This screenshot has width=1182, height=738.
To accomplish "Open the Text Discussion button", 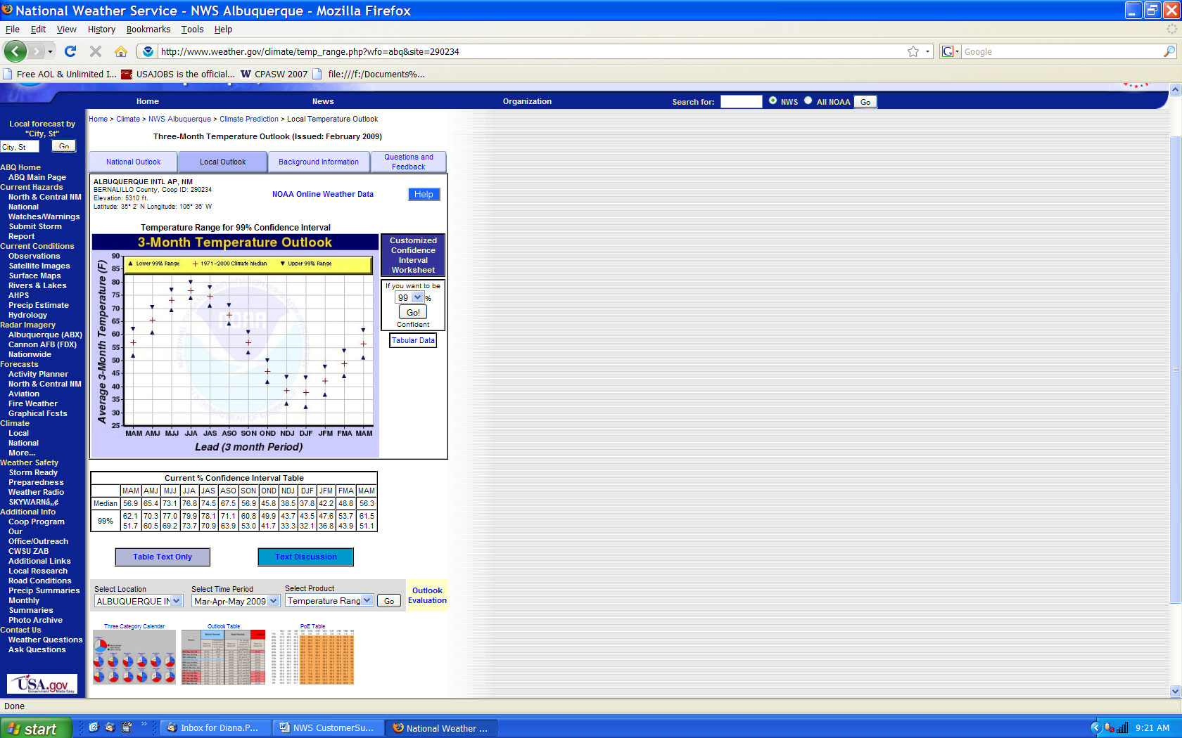I will point(305,557).
